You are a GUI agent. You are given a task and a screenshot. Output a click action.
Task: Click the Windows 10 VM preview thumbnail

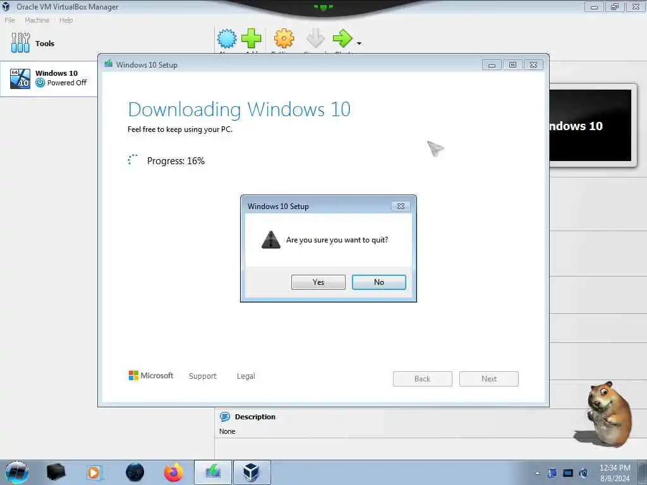[x=591, y=126]
